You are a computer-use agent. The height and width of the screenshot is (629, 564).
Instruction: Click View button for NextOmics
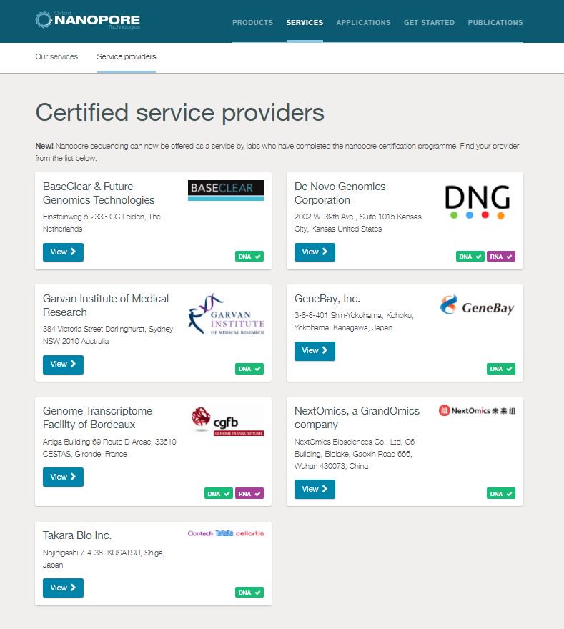(315, 489)
